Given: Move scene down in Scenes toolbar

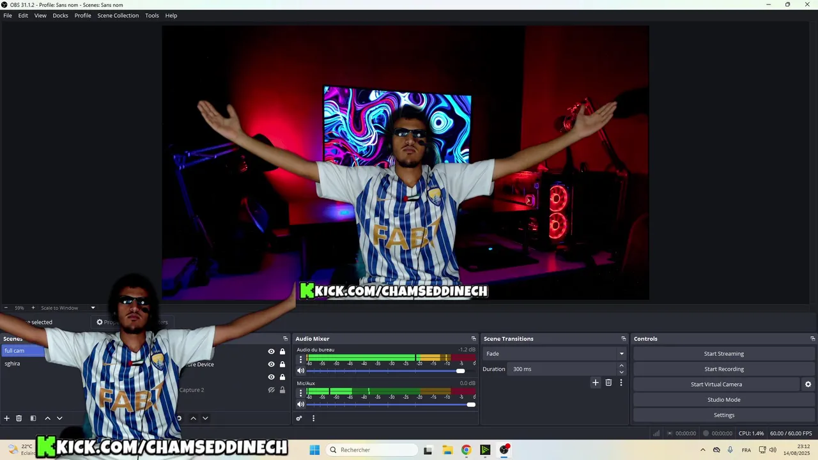Looking at the screenshot, I should point(59,418).
